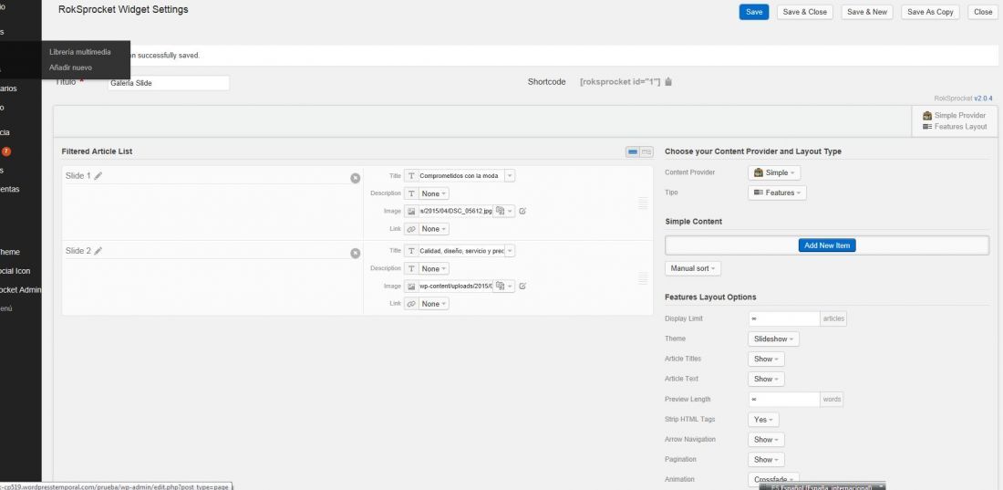
Task: Click the Título field containing Galería Slide
Action: [169, 83]
